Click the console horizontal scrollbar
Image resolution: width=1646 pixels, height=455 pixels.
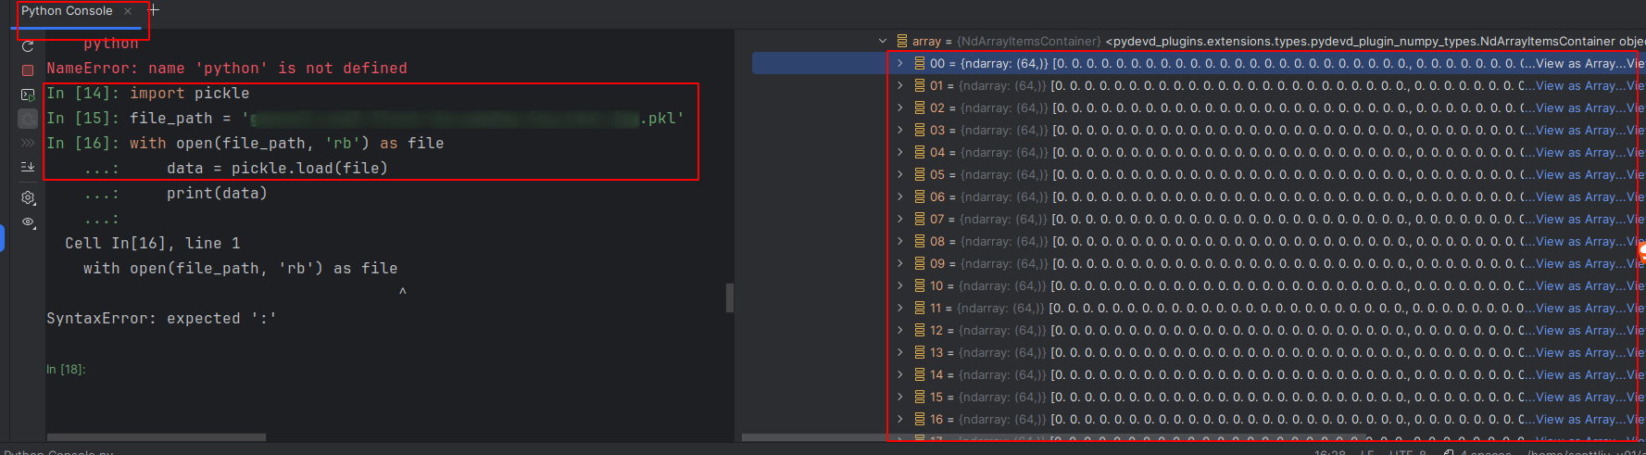click(x=157, y=437)
